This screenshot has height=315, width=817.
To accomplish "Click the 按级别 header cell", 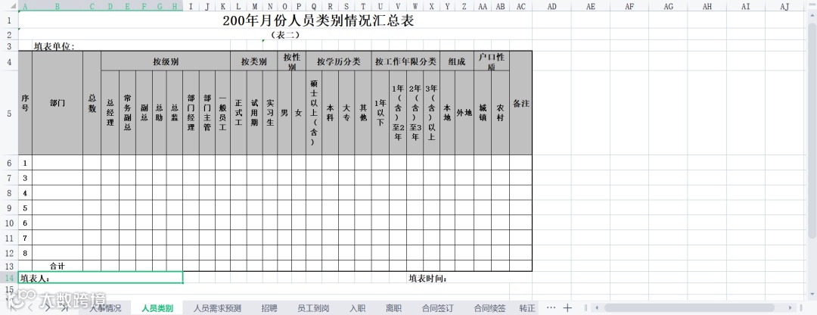I will click(x=166, y=61).
